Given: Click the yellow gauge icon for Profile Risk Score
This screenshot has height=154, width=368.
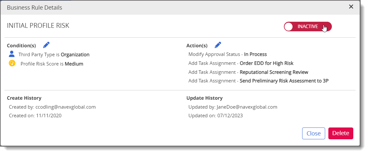Looking at the screenshot, I should [12, 63].
